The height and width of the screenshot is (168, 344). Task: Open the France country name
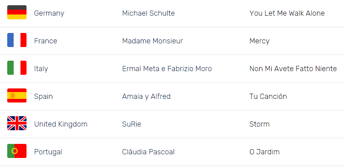[x=46, y=41]
